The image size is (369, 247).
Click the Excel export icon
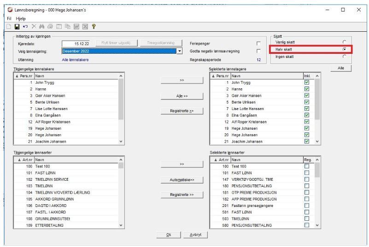tap(85, 27)
